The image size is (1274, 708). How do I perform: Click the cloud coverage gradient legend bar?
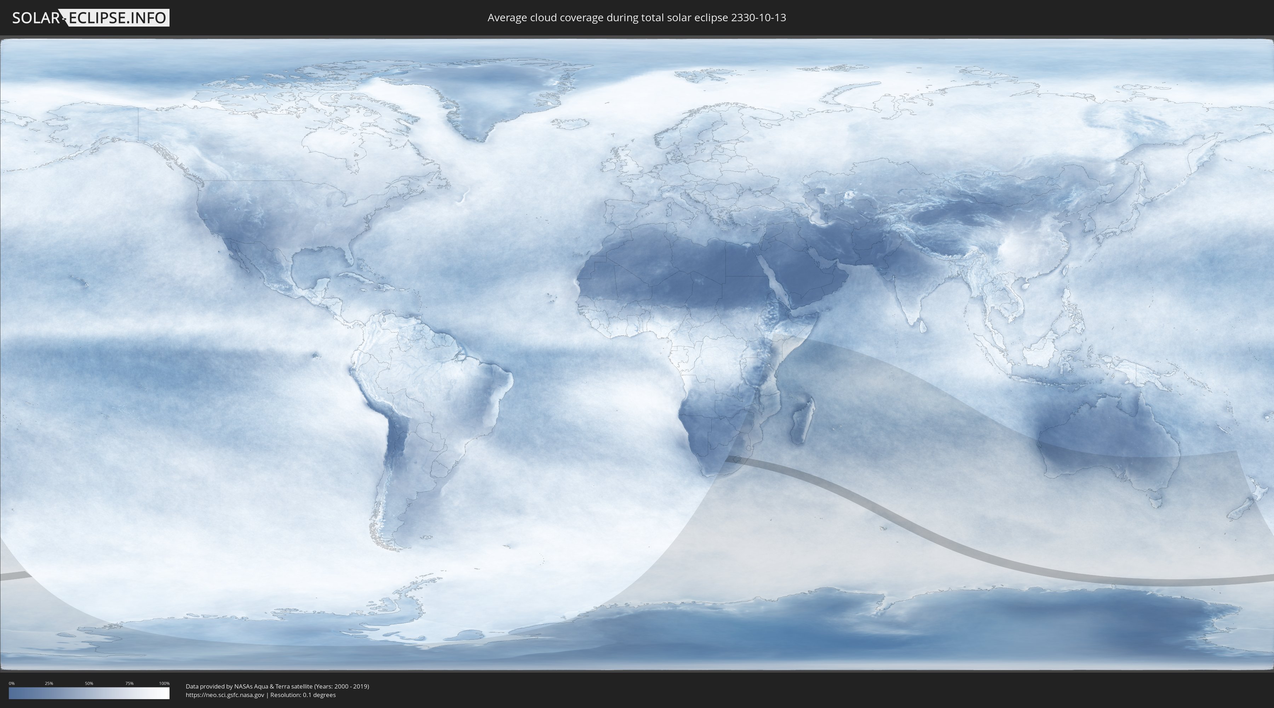[89, 693]
